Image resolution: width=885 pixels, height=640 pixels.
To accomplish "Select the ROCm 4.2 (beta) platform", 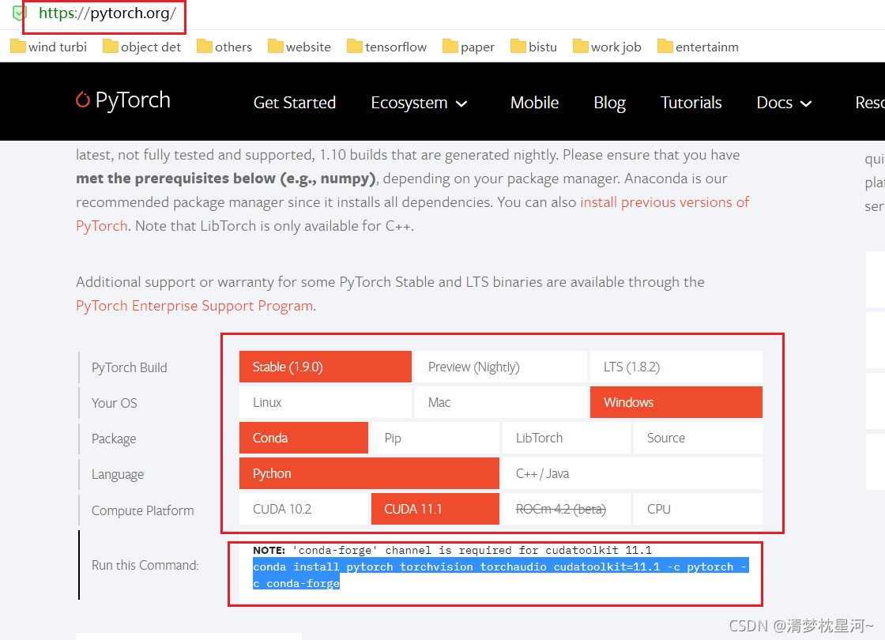I will coord(566,509).
